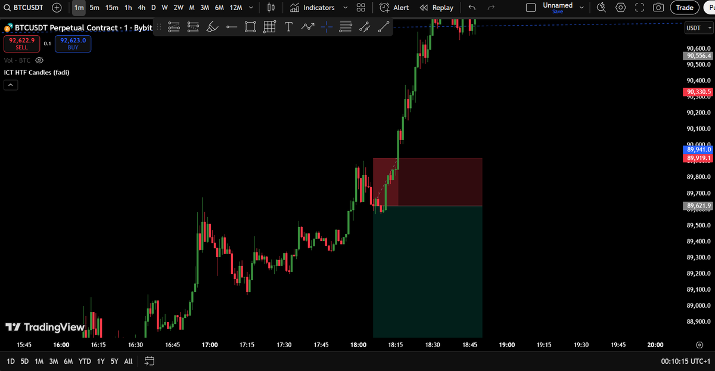Select the first Fib retracement tool in favorites toolbar

pyautogui.click(x=174, y=27)
